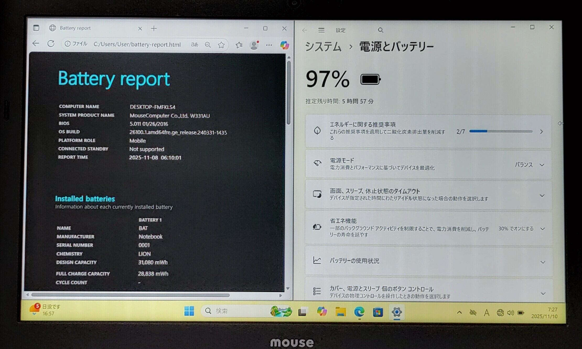Click the browser back arrow

click(x=36, y=43)
